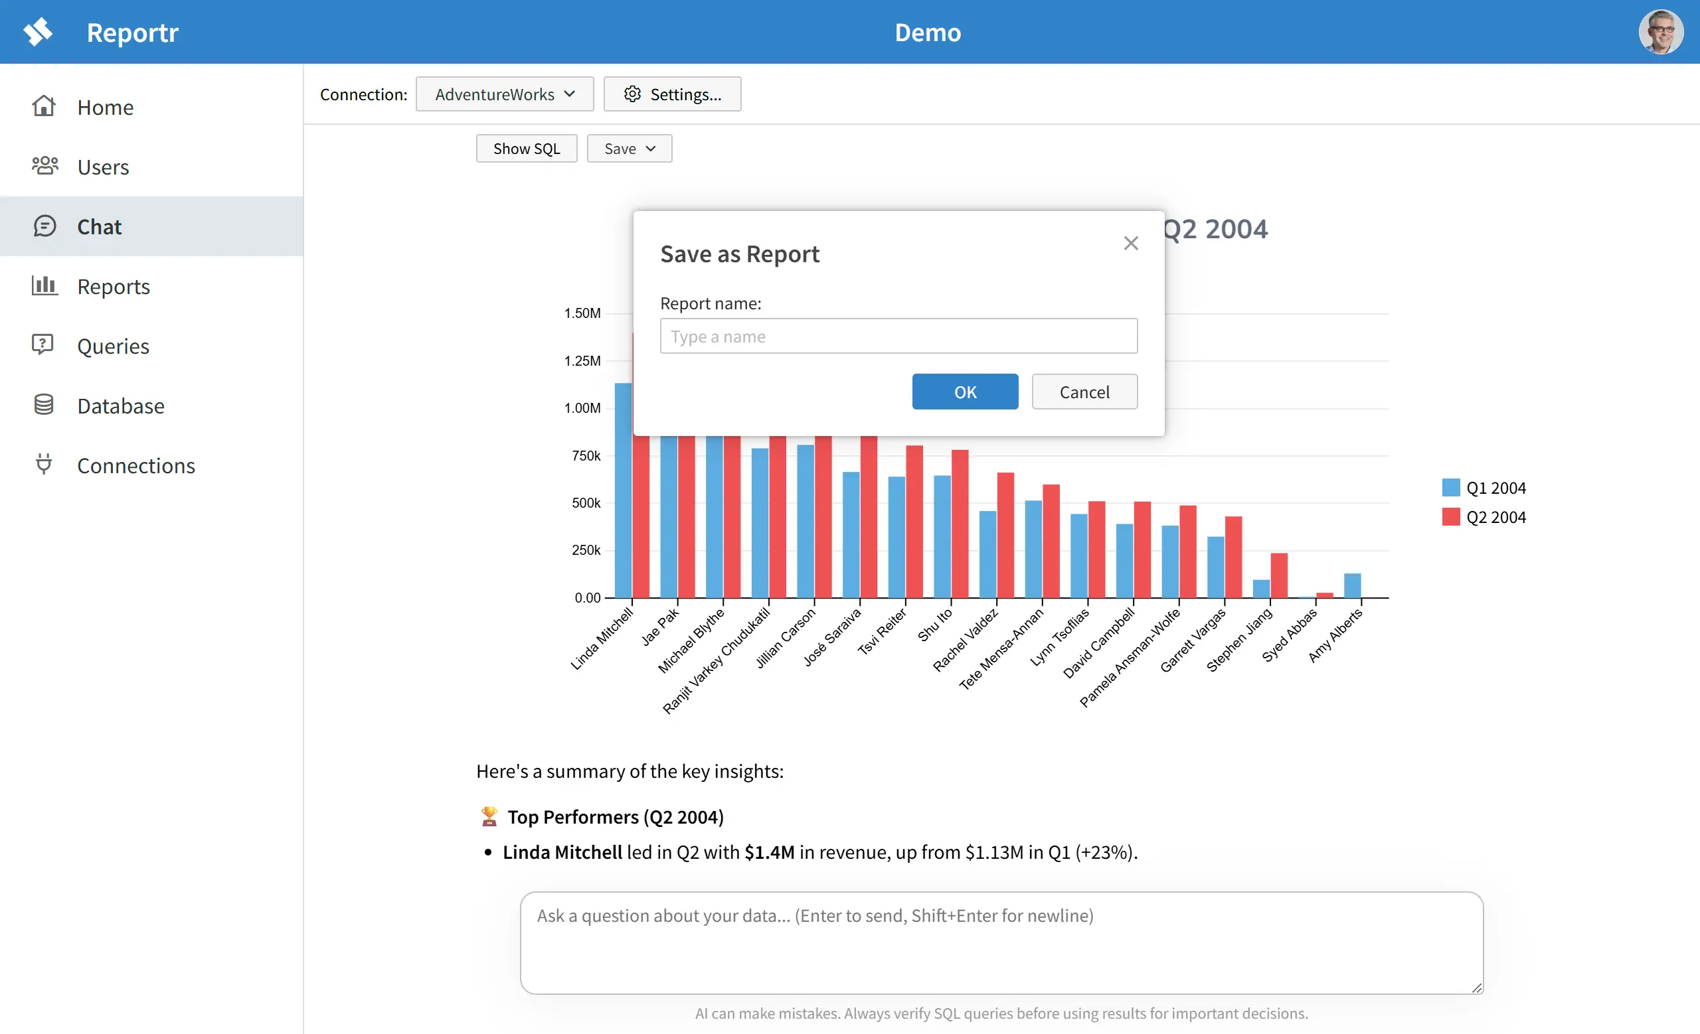Toggle Q2 2004 legend series

pos(1484,517)
